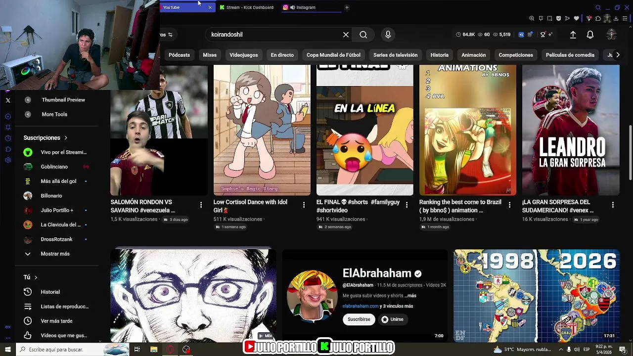Select the En directo filter chip

pyautogui.click(x=282, y=55)
